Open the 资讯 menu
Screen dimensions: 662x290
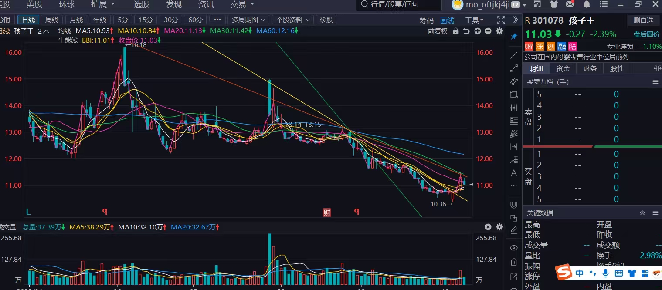[x=206, y=5]
